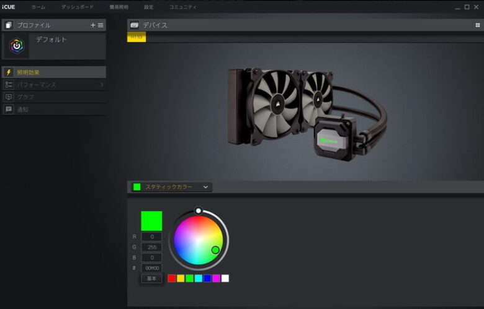Pick a color in the color wheel
The width and height of the screenshot is (484, 309).
tap(198, 240)
